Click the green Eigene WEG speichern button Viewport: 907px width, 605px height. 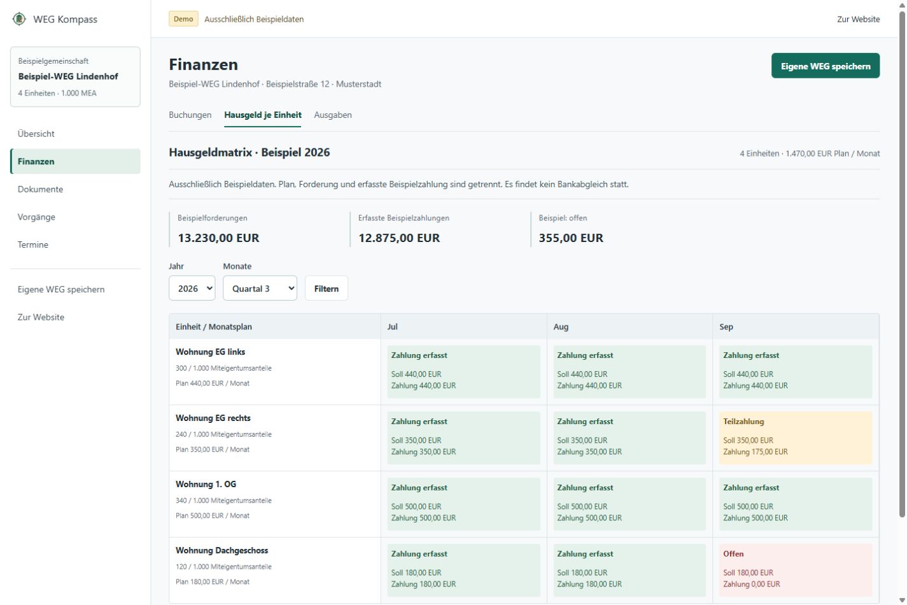[x=826, y=66]
